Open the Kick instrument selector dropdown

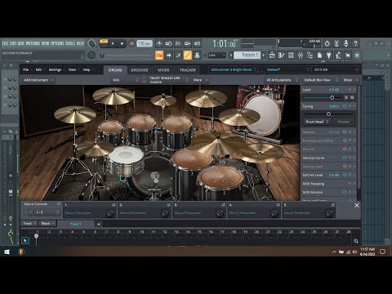coord(125,80)
